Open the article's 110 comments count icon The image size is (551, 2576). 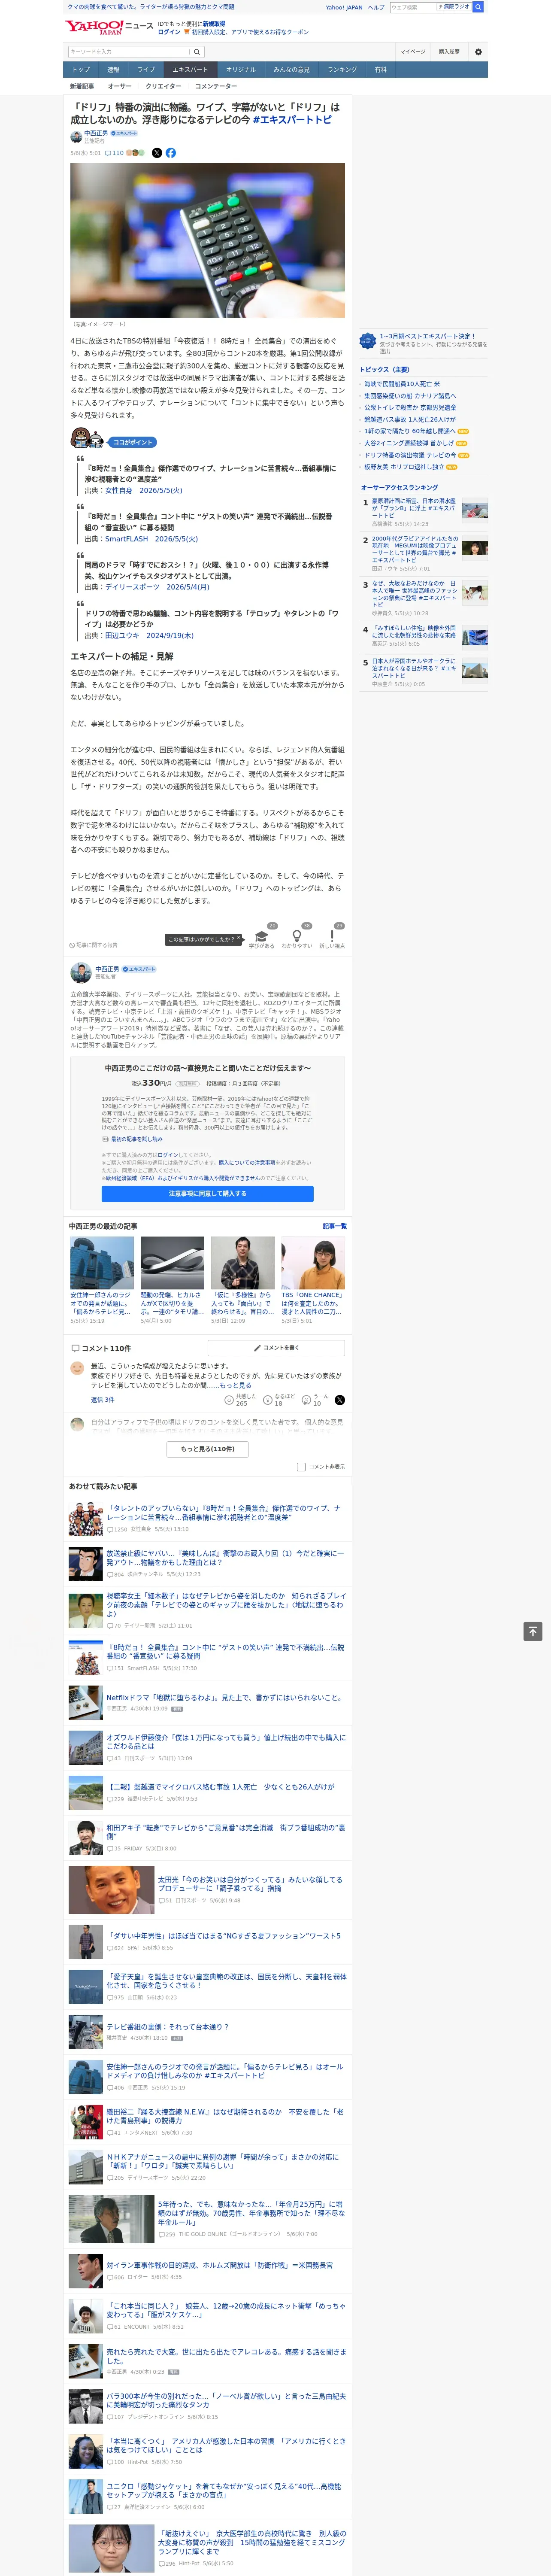tap(115, 153)
